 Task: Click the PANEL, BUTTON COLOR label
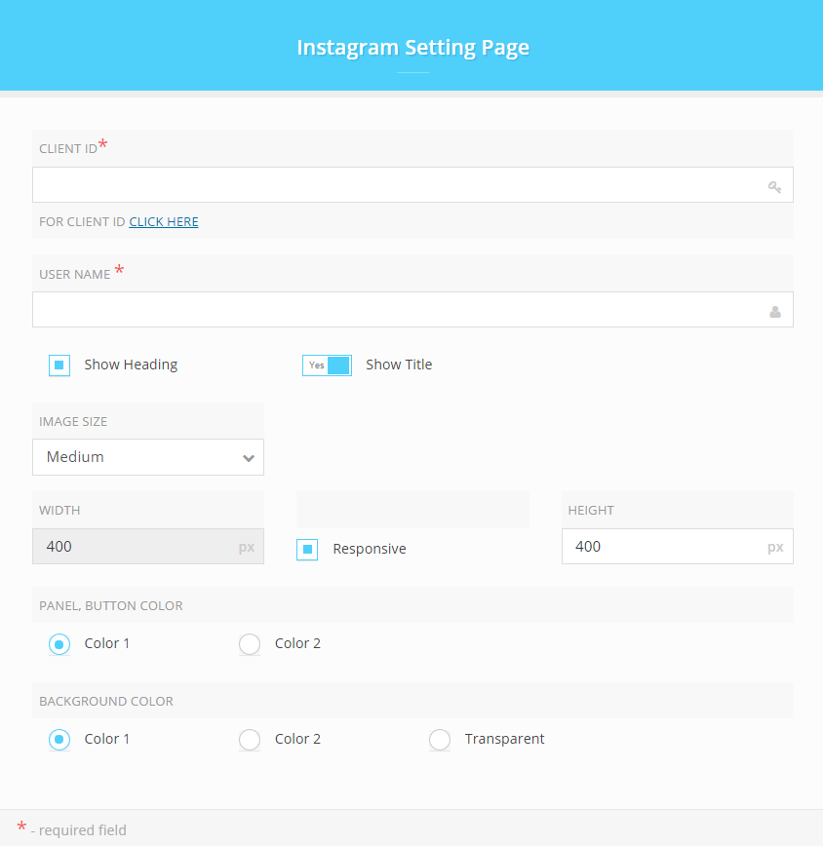[x=110, y=606]
